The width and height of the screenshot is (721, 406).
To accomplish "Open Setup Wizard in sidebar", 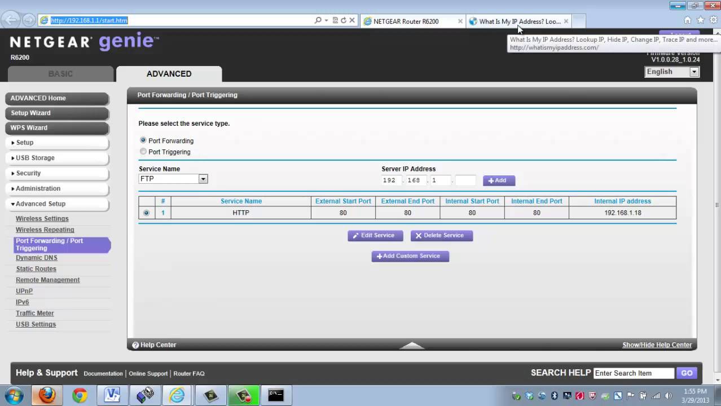I will [x=57, y=113].
